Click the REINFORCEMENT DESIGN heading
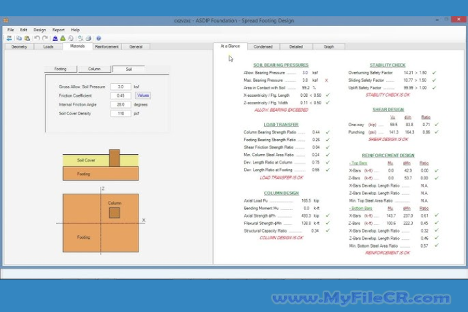 pyautogui.click(x=388, y=155)
